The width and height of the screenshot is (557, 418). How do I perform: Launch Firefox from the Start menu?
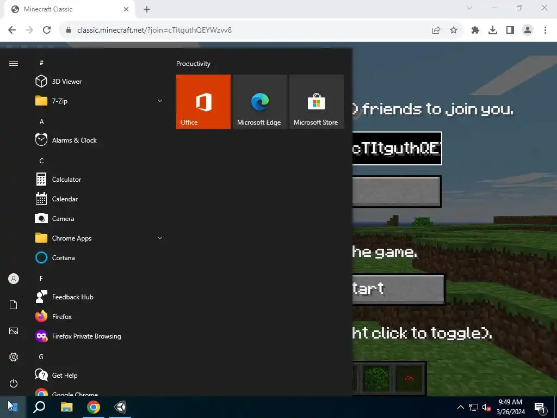[100, 317]
